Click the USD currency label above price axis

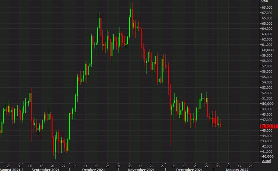(x=264, y=2)
